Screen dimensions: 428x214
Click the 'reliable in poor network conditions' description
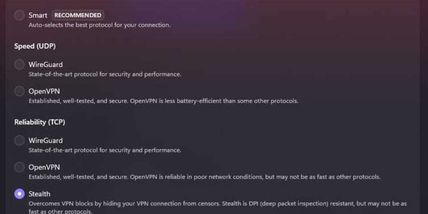click(x=204, y=177)
